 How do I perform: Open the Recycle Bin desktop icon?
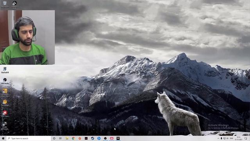(x=5, y=4)
